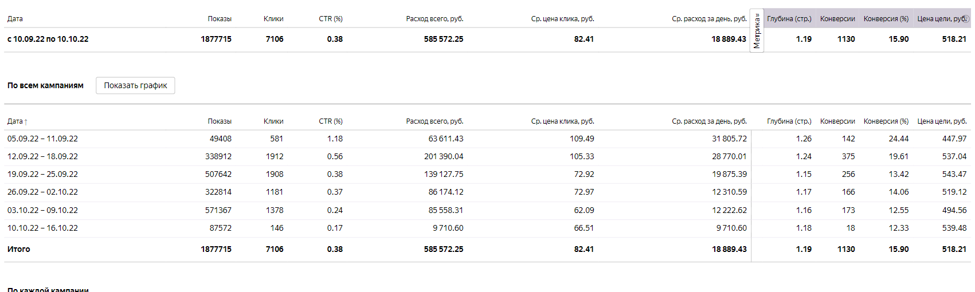Select the 03.10.22 – 09.10.22 week row
The height and width of the screenshot is (292, 975).
42,210
